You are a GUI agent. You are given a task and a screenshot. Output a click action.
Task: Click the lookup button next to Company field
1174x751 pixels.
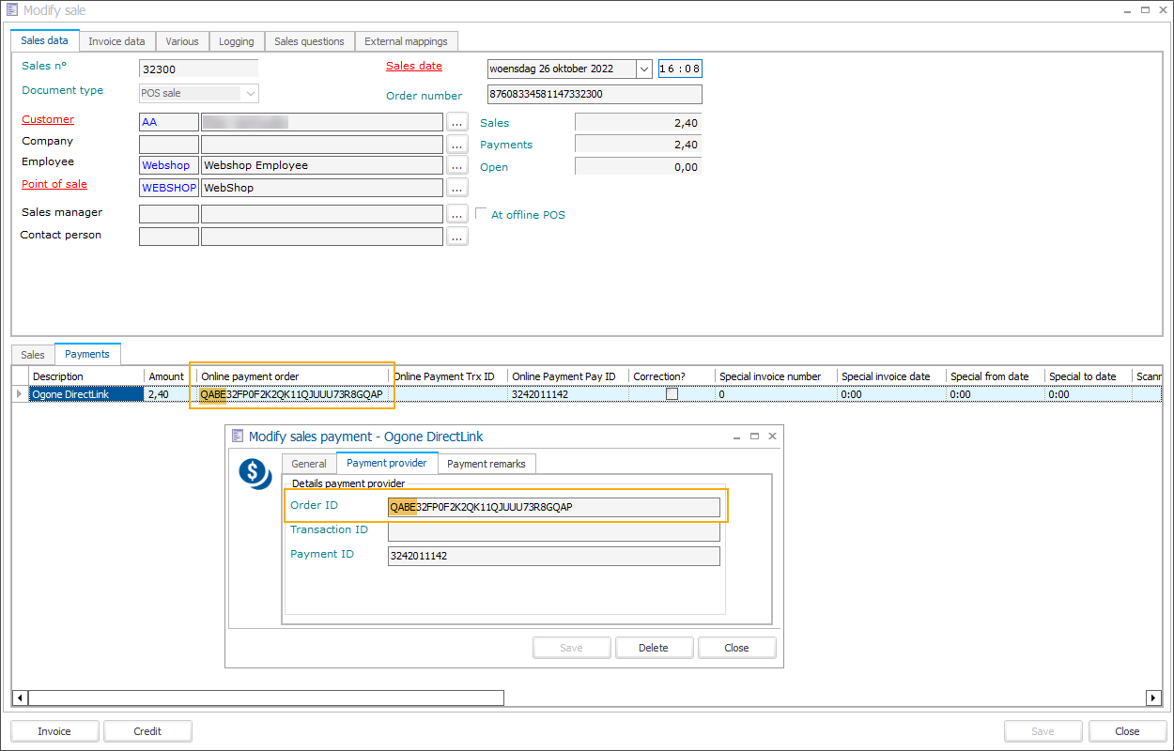click(x=456, y=145)
